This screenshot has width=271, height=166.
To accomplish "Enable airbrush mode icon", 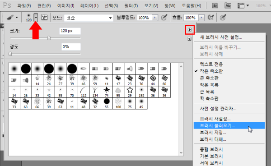I will [x=210, y=17].
